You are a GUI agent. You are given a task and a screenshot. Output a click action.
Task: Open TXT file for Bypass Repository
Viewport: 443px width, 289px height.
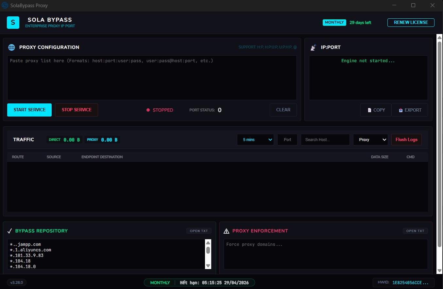[199, 231]
